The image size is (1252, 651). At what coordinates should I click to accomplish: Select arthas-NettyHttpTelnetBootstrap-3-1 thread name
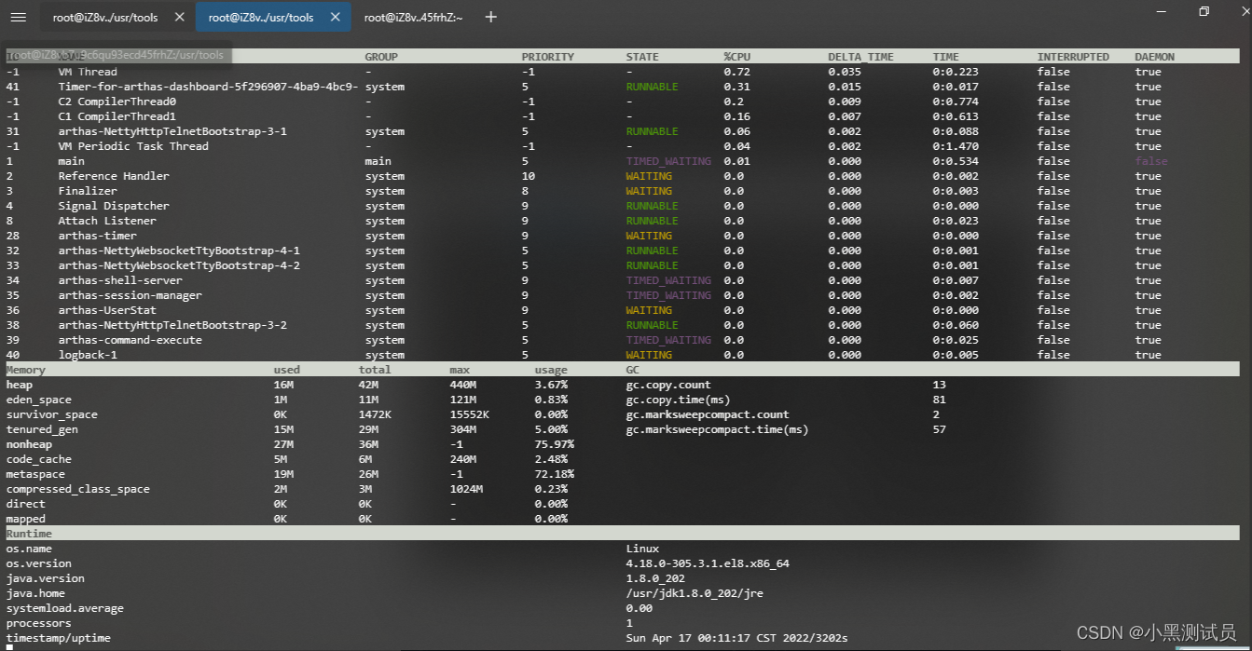(172, 131)
